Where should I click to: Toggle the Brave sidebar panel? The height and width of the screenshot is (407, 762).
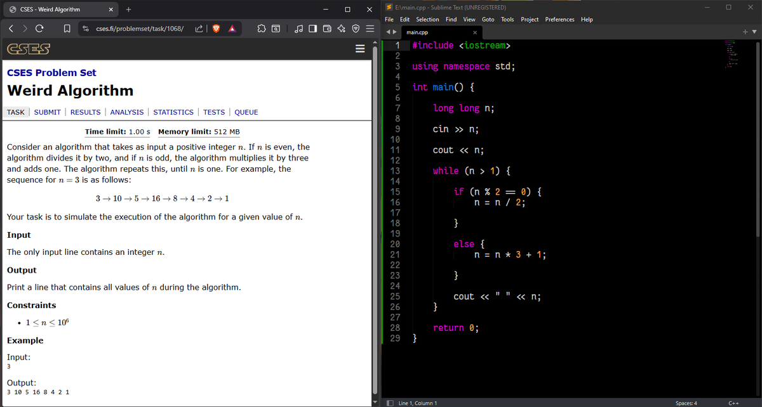312,29
